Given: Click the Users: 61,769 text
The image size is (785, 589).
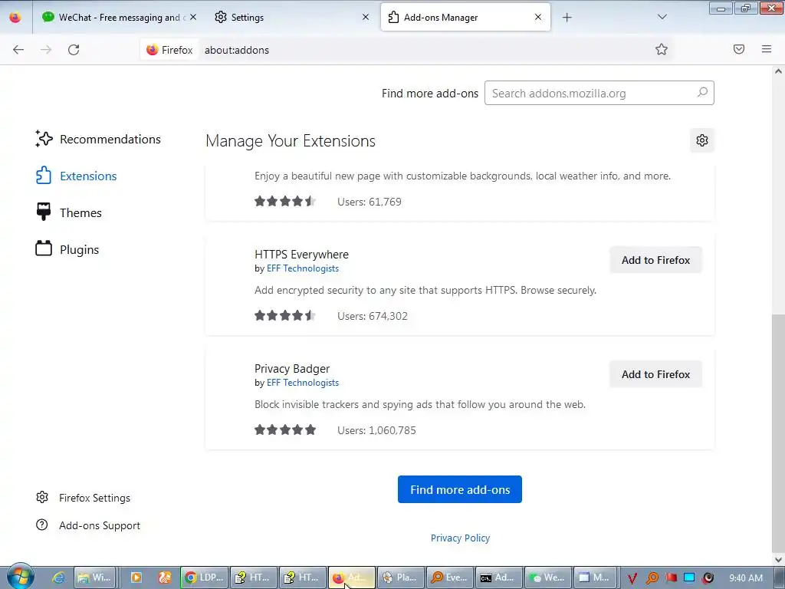Looking at the screenshot, I should click(x=370, y=202).
